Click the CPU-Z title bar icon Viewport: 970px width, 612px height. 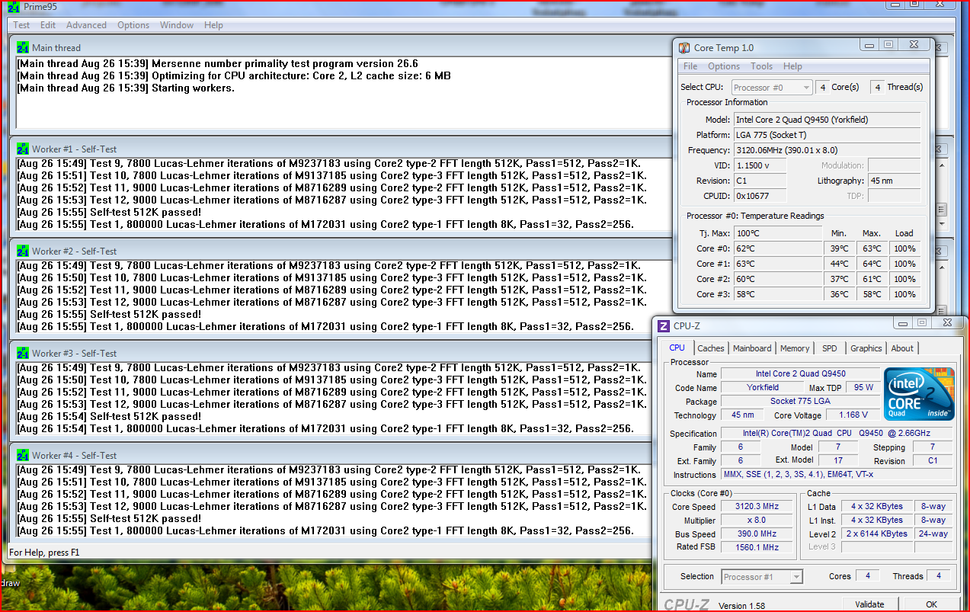(x=664, y=326)
